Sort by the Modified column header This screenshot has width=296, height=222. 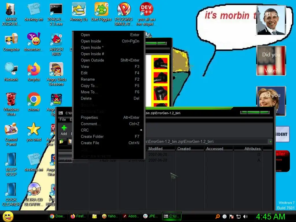coord(161,149)
